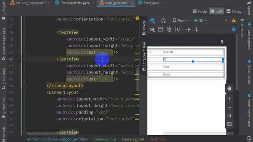
Task: Click the design preview vertical scrollbar
Action: (237, 62)
